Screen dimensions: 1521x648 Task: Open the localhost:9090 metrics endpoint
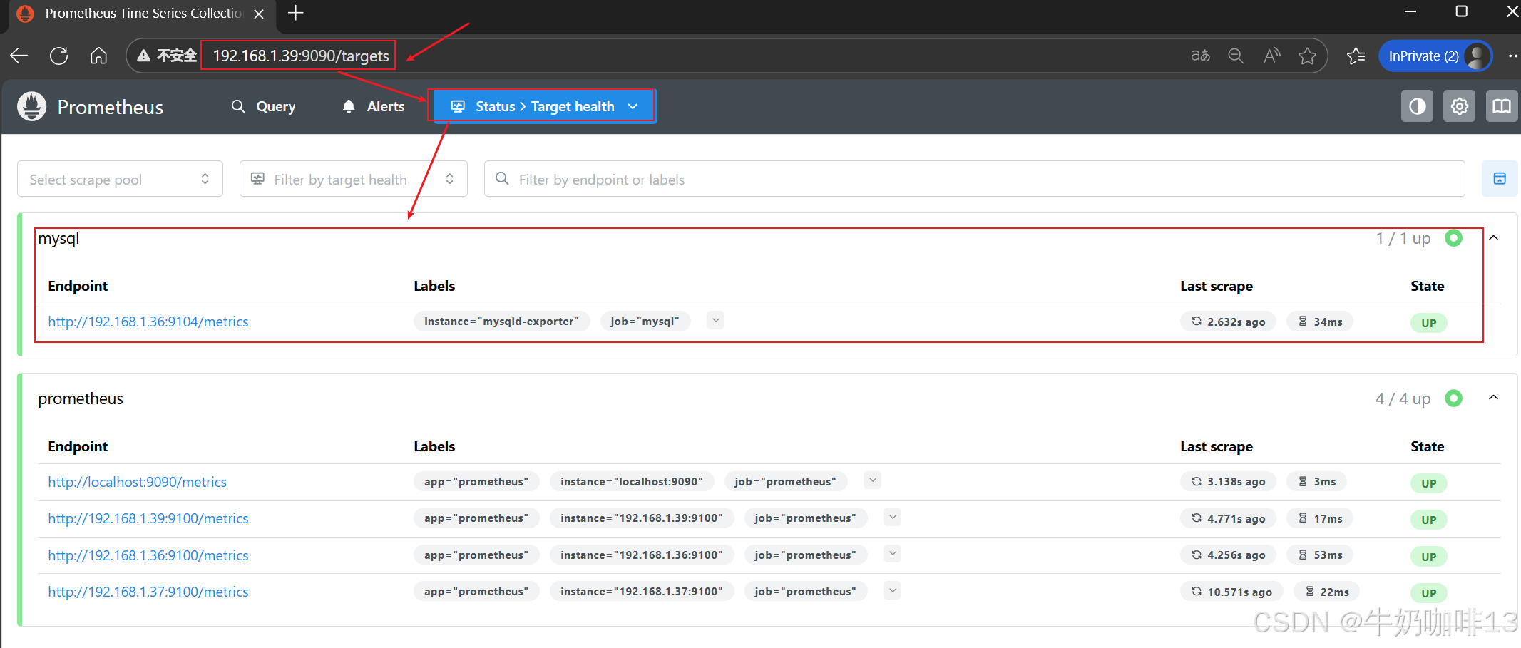click(x=138, y=482)
